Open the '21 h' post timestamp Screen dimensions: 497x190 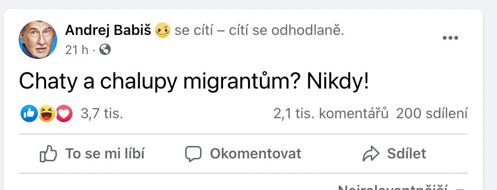pos(77,50)
